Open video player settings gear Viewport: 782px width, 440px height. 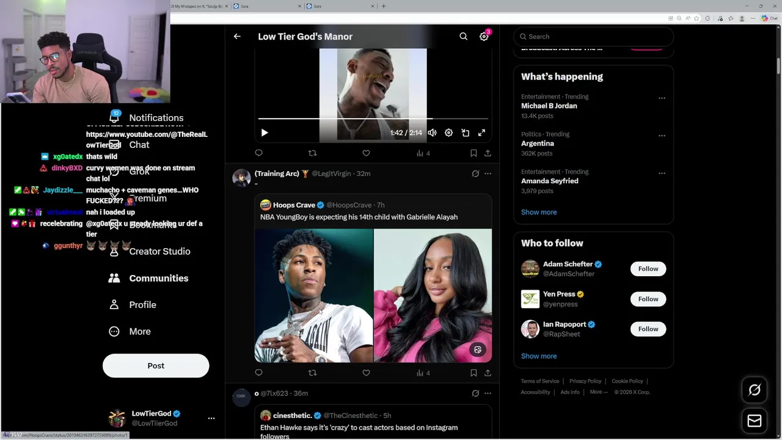tap(448, 133)
